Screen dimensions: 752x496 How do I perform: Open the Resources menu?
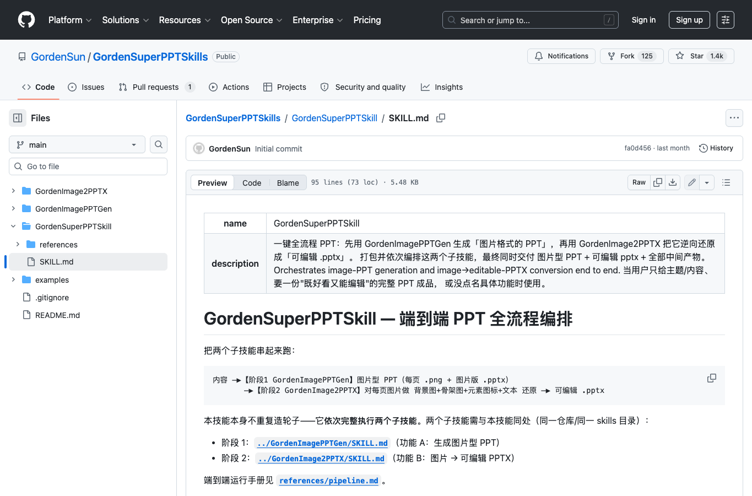point(185,20)
